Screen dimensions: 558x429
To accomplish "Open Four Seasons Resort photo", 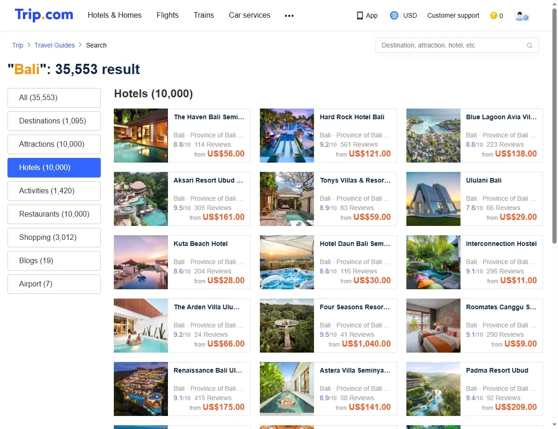I will [x=287, y=326].
